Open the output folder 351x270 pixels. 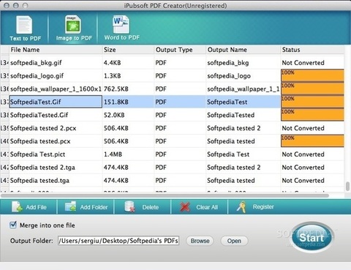[234, 241]
